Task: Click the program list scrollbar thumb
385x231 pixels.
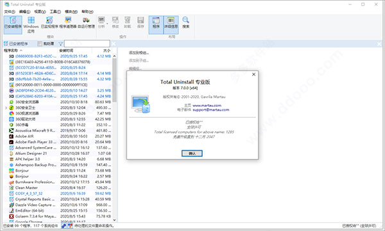Action: click(x=114, y=81)
